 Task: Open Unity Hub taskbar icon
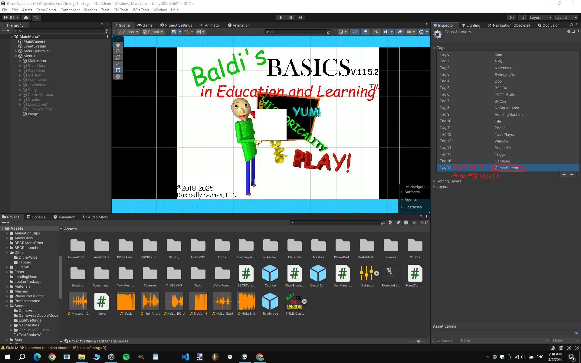(x=111, y=357)
